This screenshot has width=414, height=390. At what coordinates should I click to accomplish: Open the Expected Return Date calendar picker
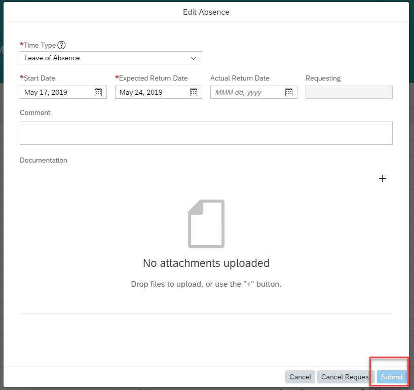click(x=194, y=92)
